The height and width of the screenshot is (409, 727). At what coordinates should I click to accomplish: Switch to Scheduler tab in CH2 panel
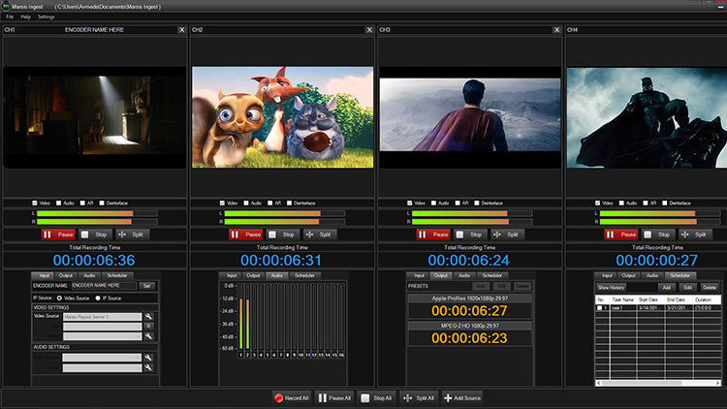coord(303,275)
